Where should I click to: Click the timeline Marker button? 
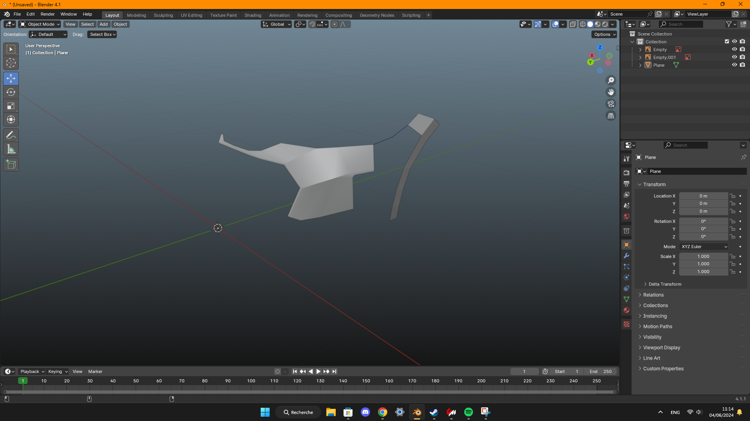pos(95,371)
